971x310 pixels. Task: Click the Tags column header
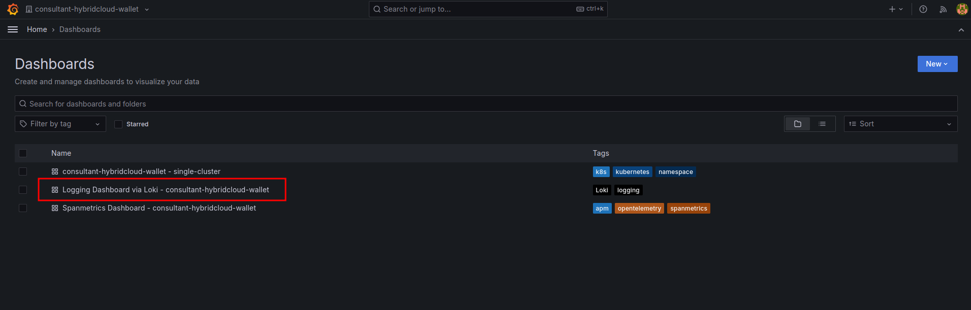601,153
